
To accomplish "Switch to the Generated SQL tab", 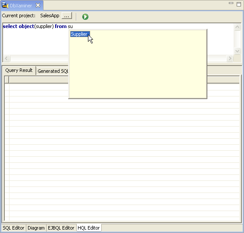I will [53, 71].
